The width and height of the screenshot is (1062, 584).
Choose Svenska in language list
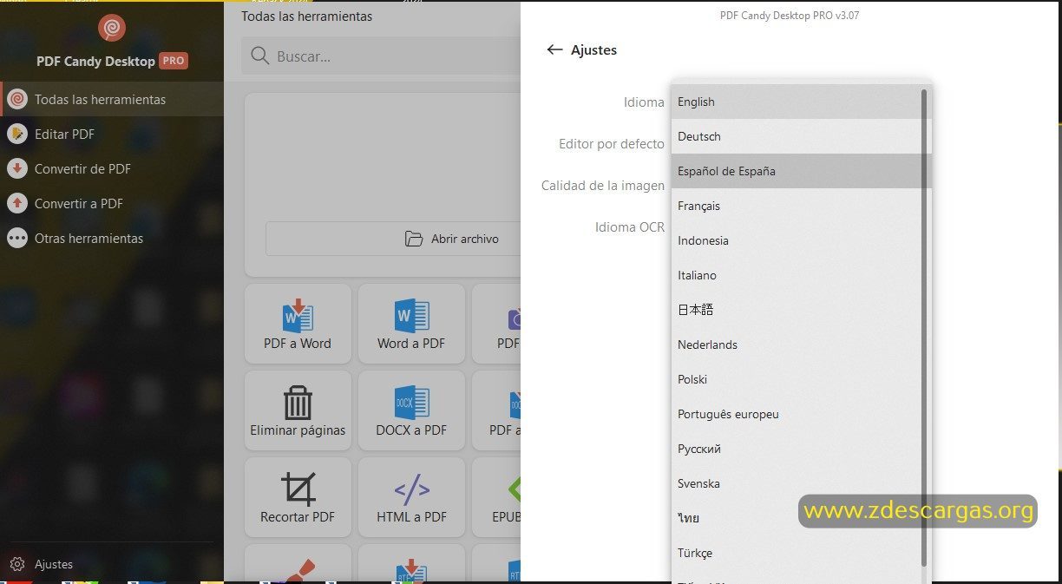click(x=795, y=483)
